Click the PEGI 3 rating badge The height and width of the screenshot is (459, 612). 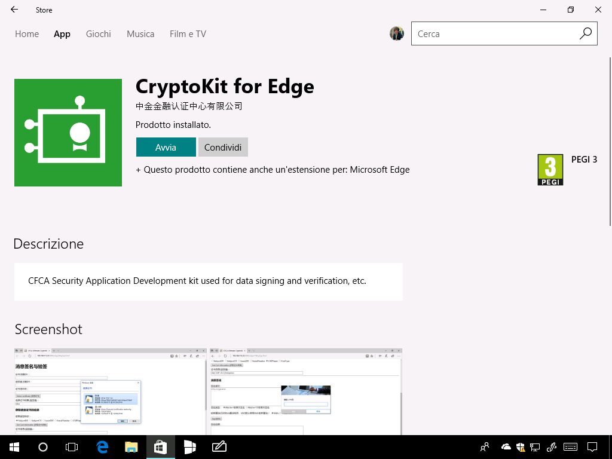pos(550,170)
